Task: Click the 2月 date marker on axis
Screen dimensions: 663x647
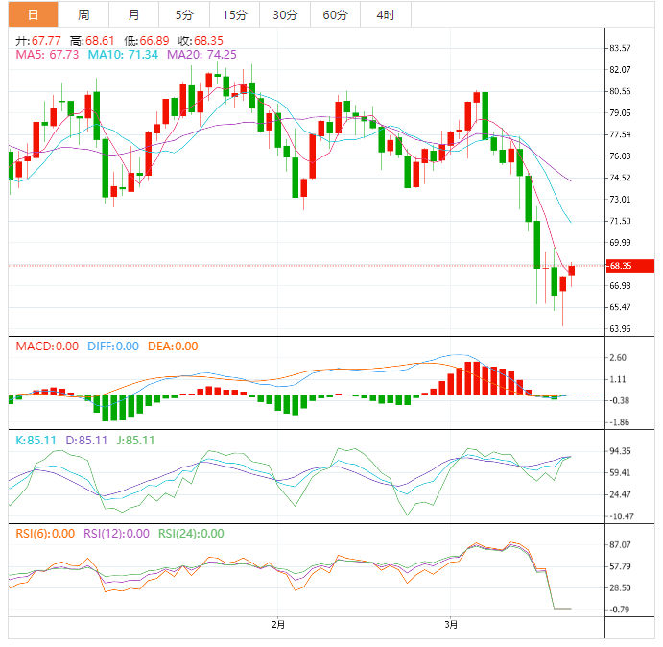Action: pos(277,625)
